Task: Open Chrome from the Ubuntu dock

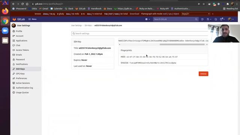Action: tap(5, 21)
